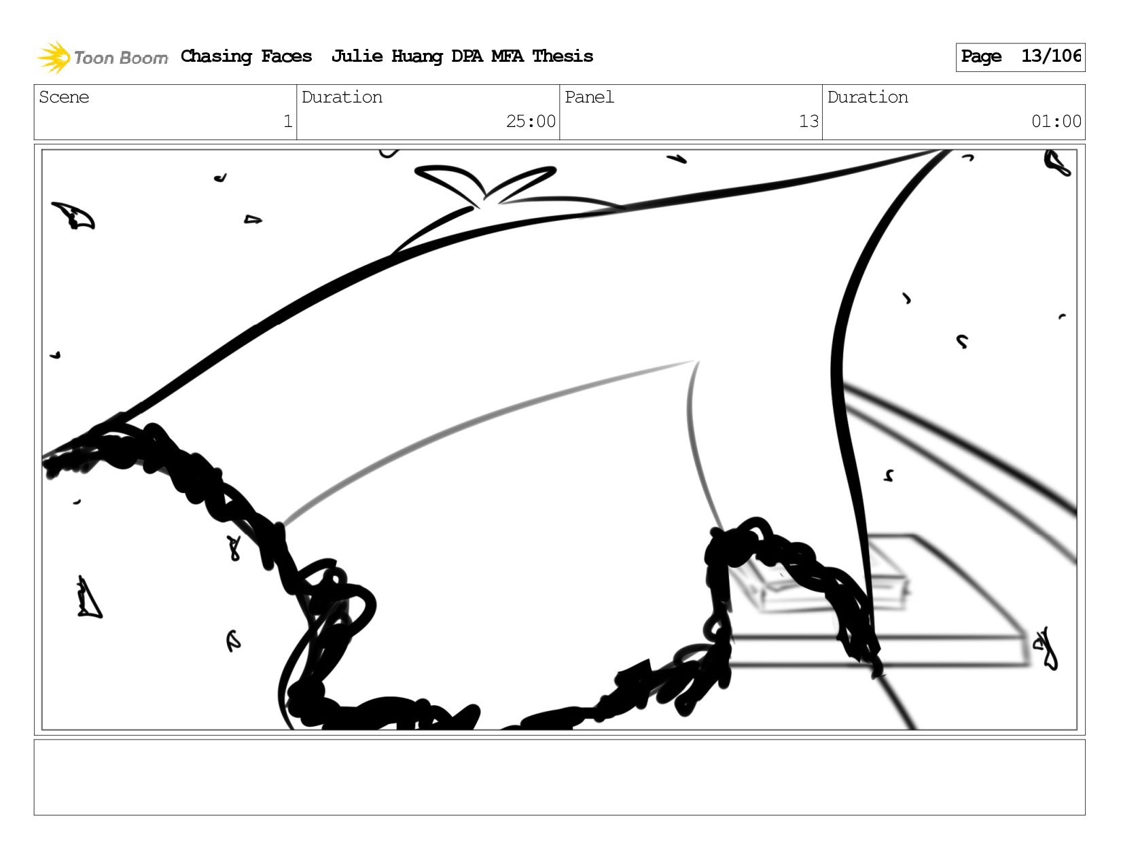
Task: Click the scene duration '25:00' value
Action: coord(531,122)
